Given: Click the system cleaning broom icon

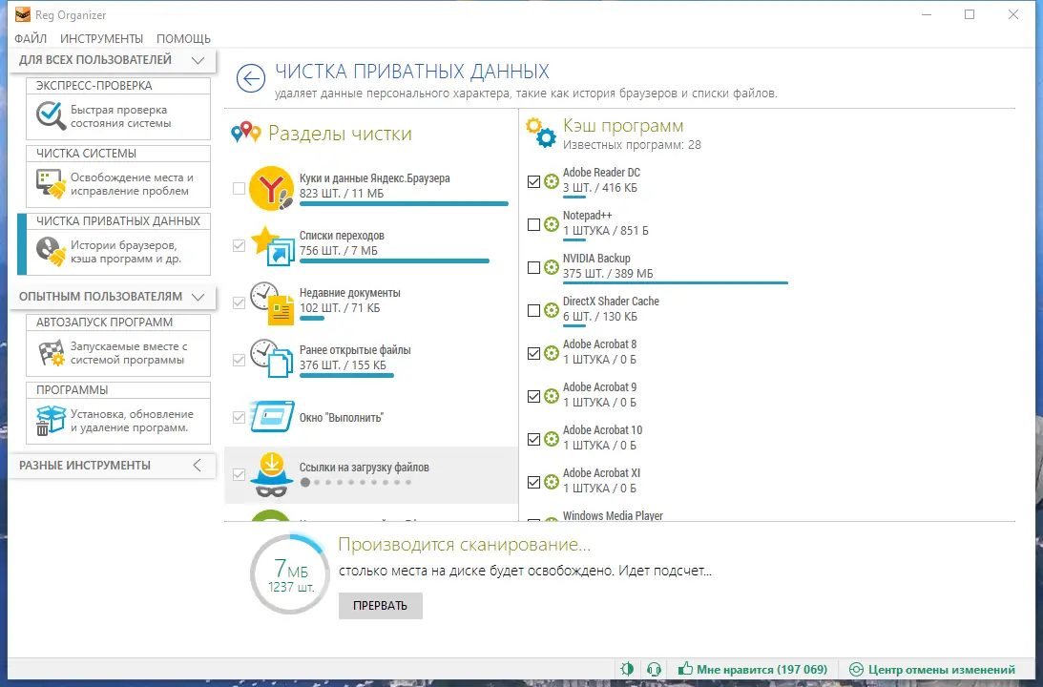Looking at the screenshot, I should 52,184.
